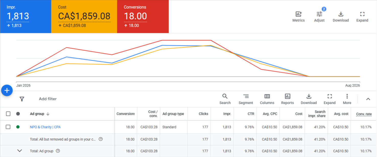Sort by the Search impr. share column header
Image resolution: width=377 pixels, height=157 pixels.
pos(316,114)
